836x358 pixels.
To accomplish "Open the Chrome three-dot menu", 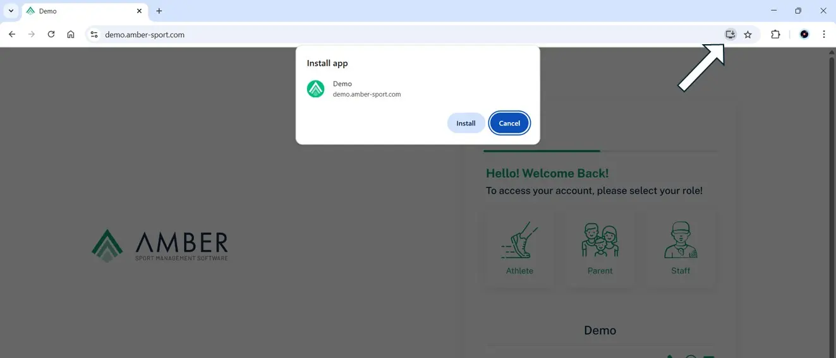I will 824,35.
